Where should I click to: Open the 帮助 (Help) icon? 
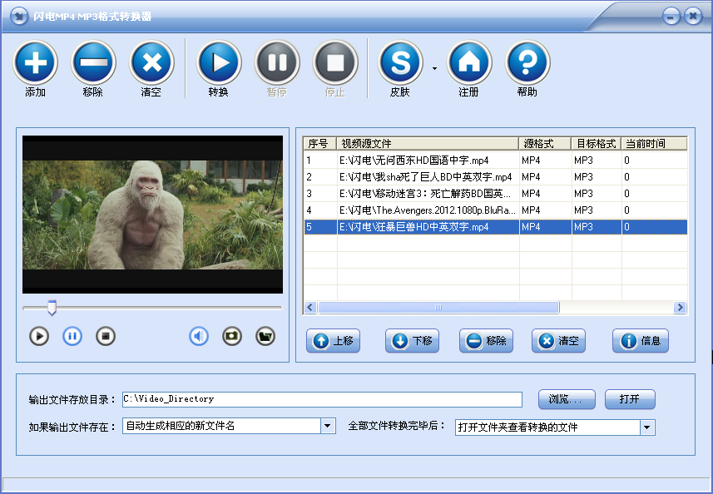tap(527, 62)
